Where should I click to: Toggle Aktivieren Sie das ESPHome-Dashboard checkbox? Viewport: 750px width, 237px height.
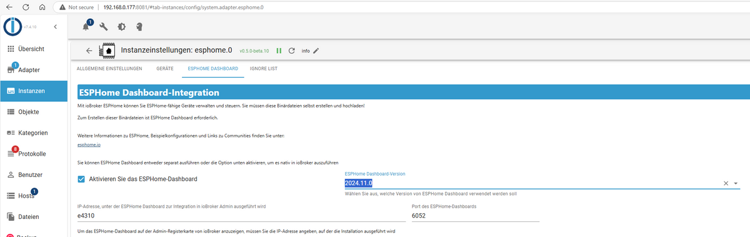(81, 179)
